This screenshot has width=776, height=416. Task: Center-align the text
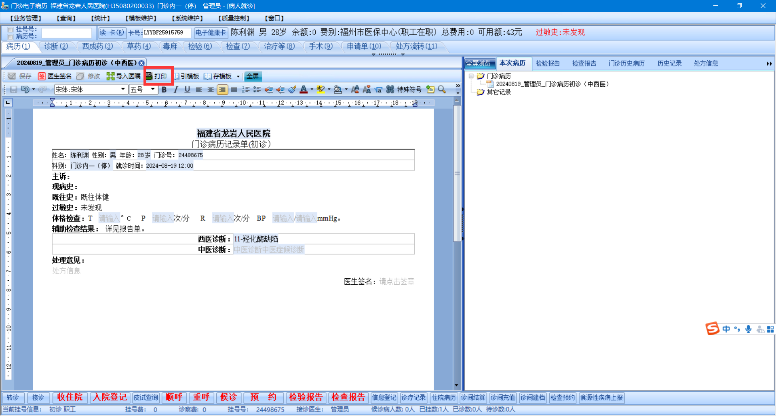pyautogui.click(x=211, y=90)
